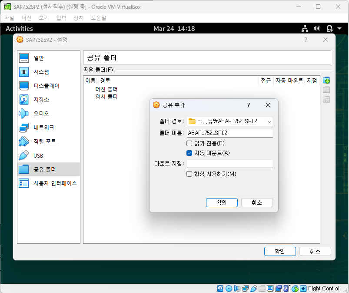The height and width of the screenshot is (293, 349).
Task: Click the hard disk status bar icon
Action: coord(220,288)
